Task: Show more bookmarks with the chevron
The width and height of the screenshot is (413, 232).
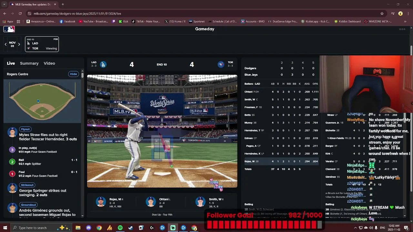Action: pos(405,22)
